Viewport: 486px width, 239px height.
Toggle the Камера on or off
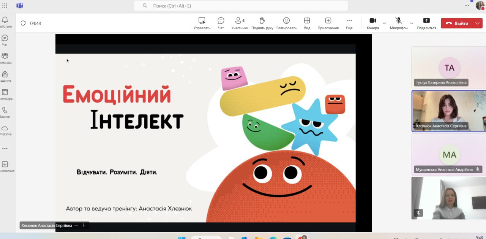pyautogui.click(x=373, y=23)
